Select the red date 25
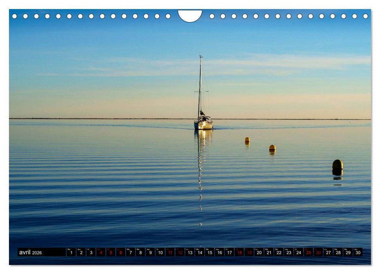This screenshot has height=274, width=380. pos(308,253)
